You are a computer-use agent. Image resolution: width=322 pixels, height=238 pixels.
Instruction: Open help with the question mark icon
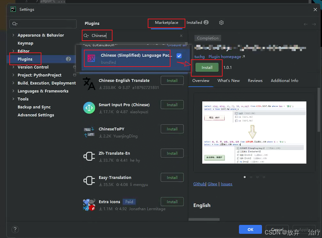tap(15, 229)
